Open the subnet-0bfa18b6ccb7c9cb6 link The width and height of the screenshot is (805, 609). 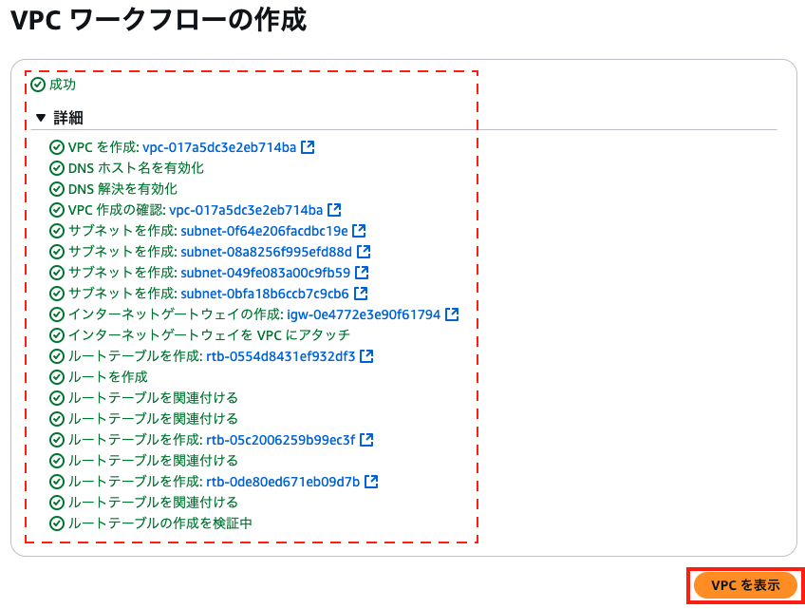(265, 294)
